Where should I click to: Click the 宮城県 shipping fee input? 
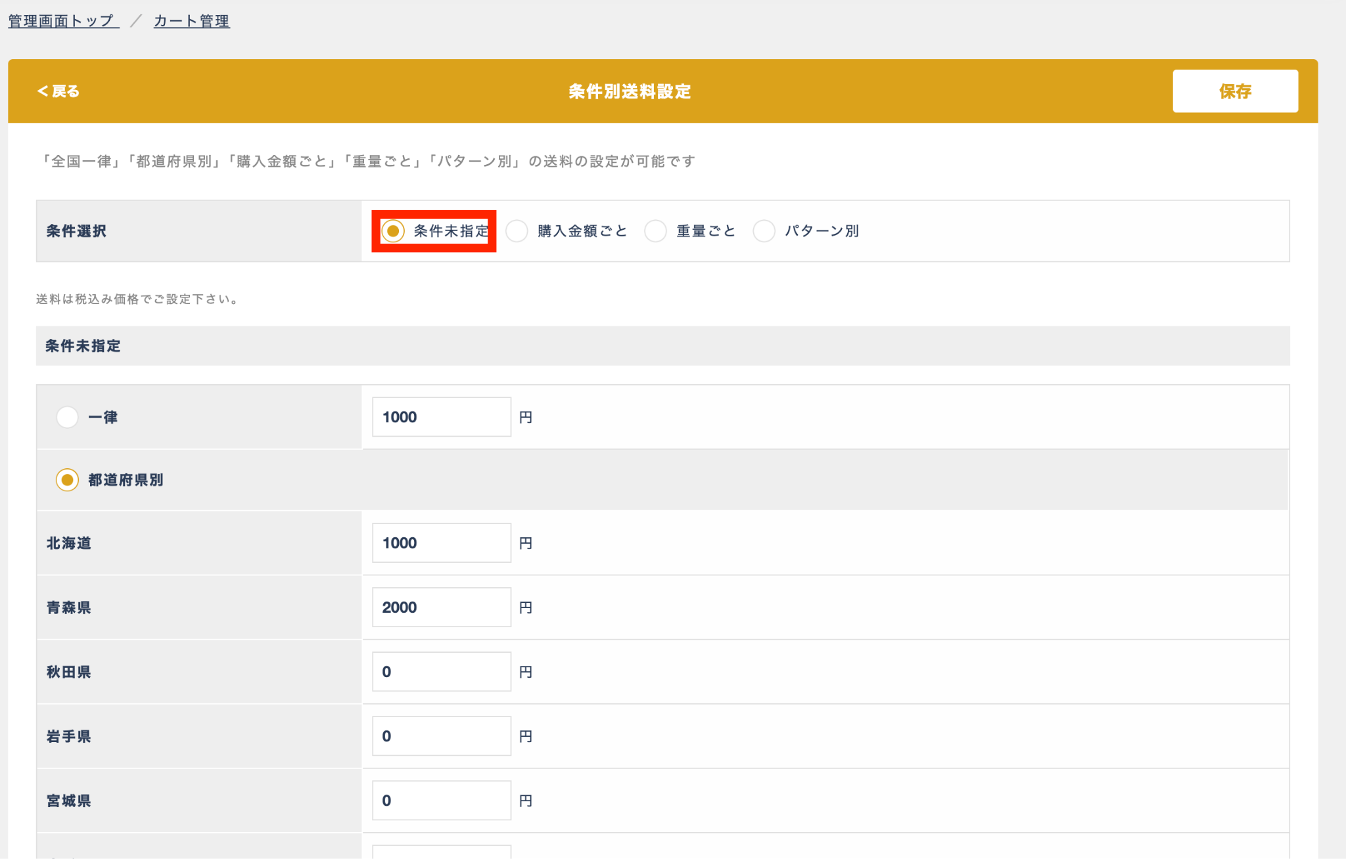tap(441, 801)
